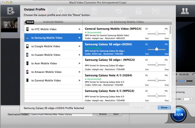195x128 pixels.
Task: Select General Samsung Mobile Video (MPEG4) profile
Action: coord(126,33)
